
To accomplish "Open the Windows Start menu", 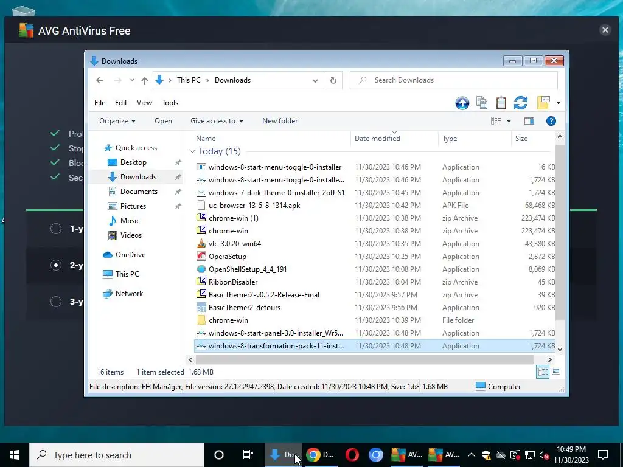I will pyautogui.click(x=15, y=455).
